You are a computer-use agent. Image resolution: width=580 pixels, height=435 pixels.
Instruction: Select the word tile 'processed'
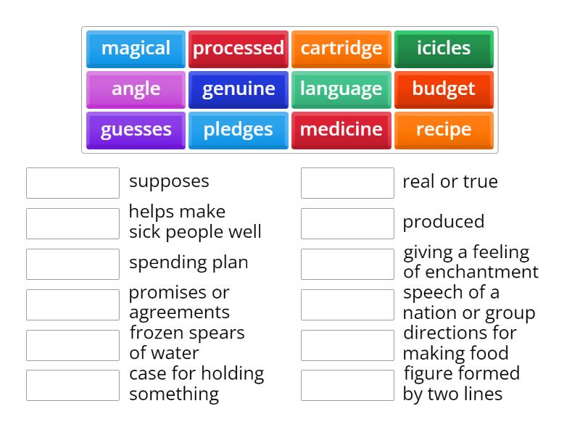(239, 49)
